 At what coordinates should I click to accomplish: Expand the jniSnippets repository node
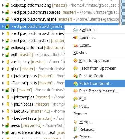coord(3,104)
